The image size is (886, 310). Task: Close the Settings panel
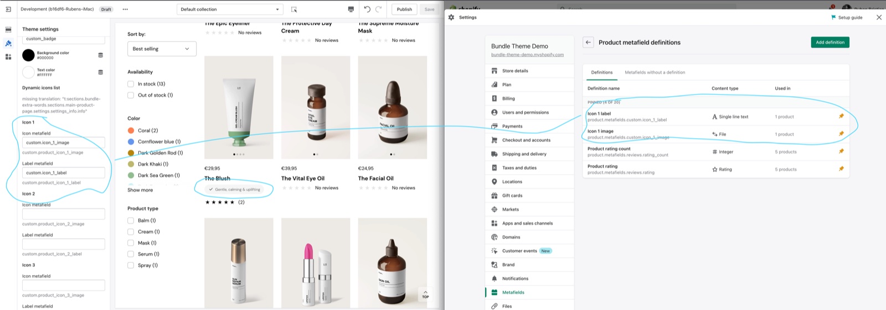pos(879,17)
